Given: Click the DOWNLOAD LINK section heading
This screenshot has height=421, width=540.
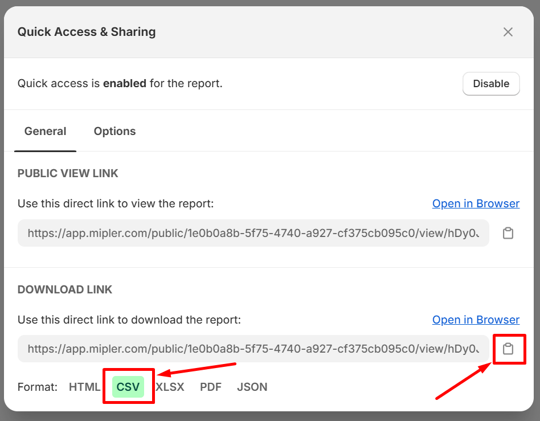Looking at the screenshot, I should click(65, 290).
